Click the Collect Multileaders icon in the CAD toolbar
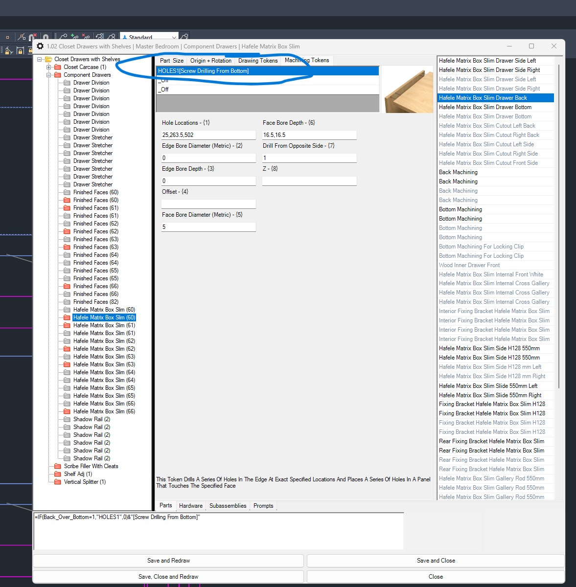The height and width of the screenshot is (587, 576). (x=112, y=36)
